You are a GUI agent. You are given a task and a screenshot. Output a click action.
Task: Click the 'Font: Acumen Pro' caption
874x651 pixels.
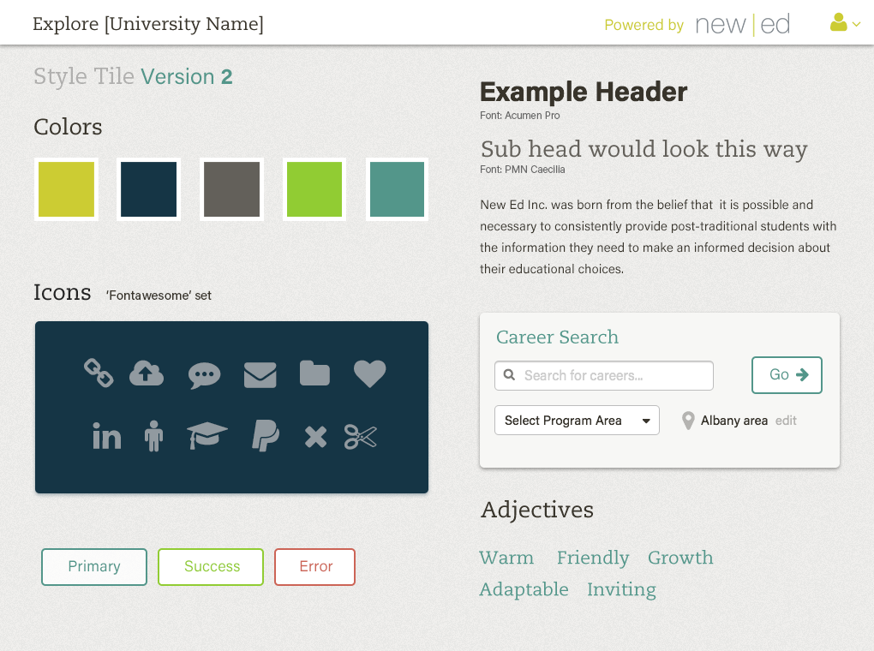click(519, 116)
